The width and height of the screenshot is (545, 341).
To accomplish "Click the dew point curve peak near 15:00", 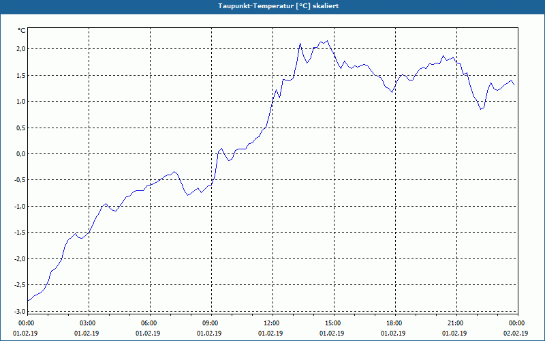I will pyautogui.click(x=327, y=41).
